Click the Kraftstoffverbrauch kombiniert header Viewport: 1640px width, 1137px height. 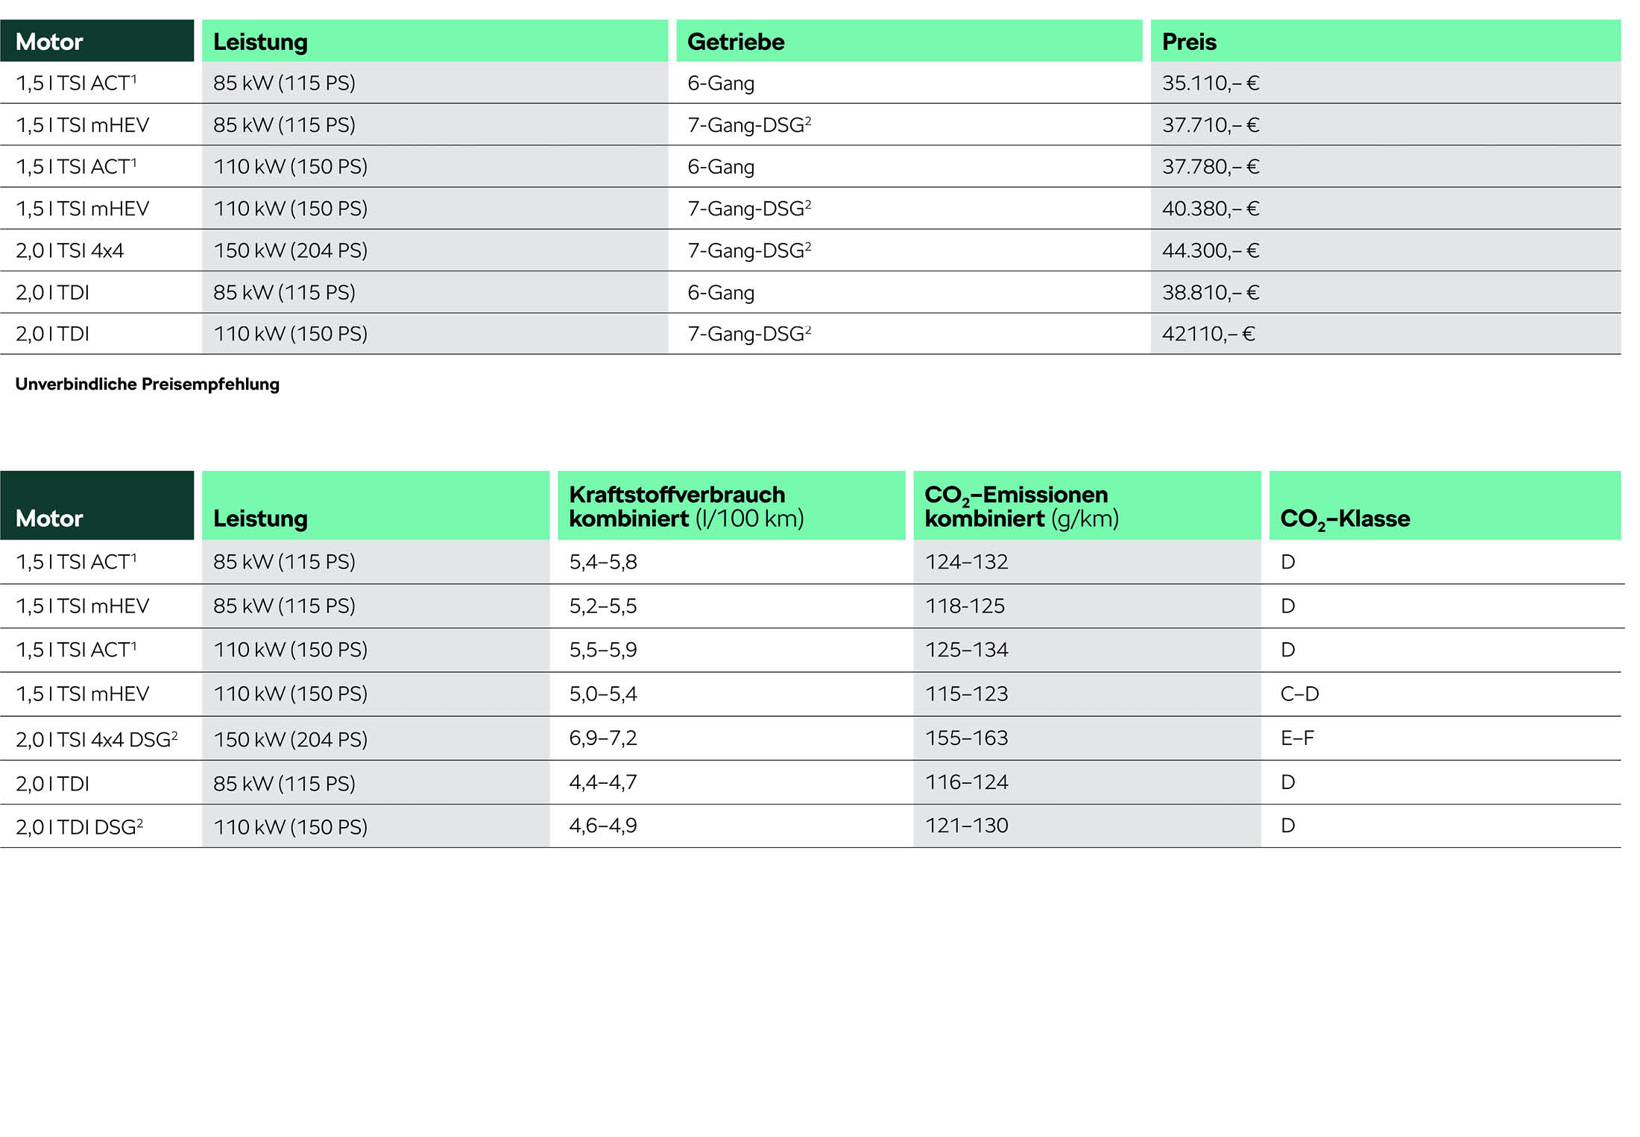(x=686, y=506)
